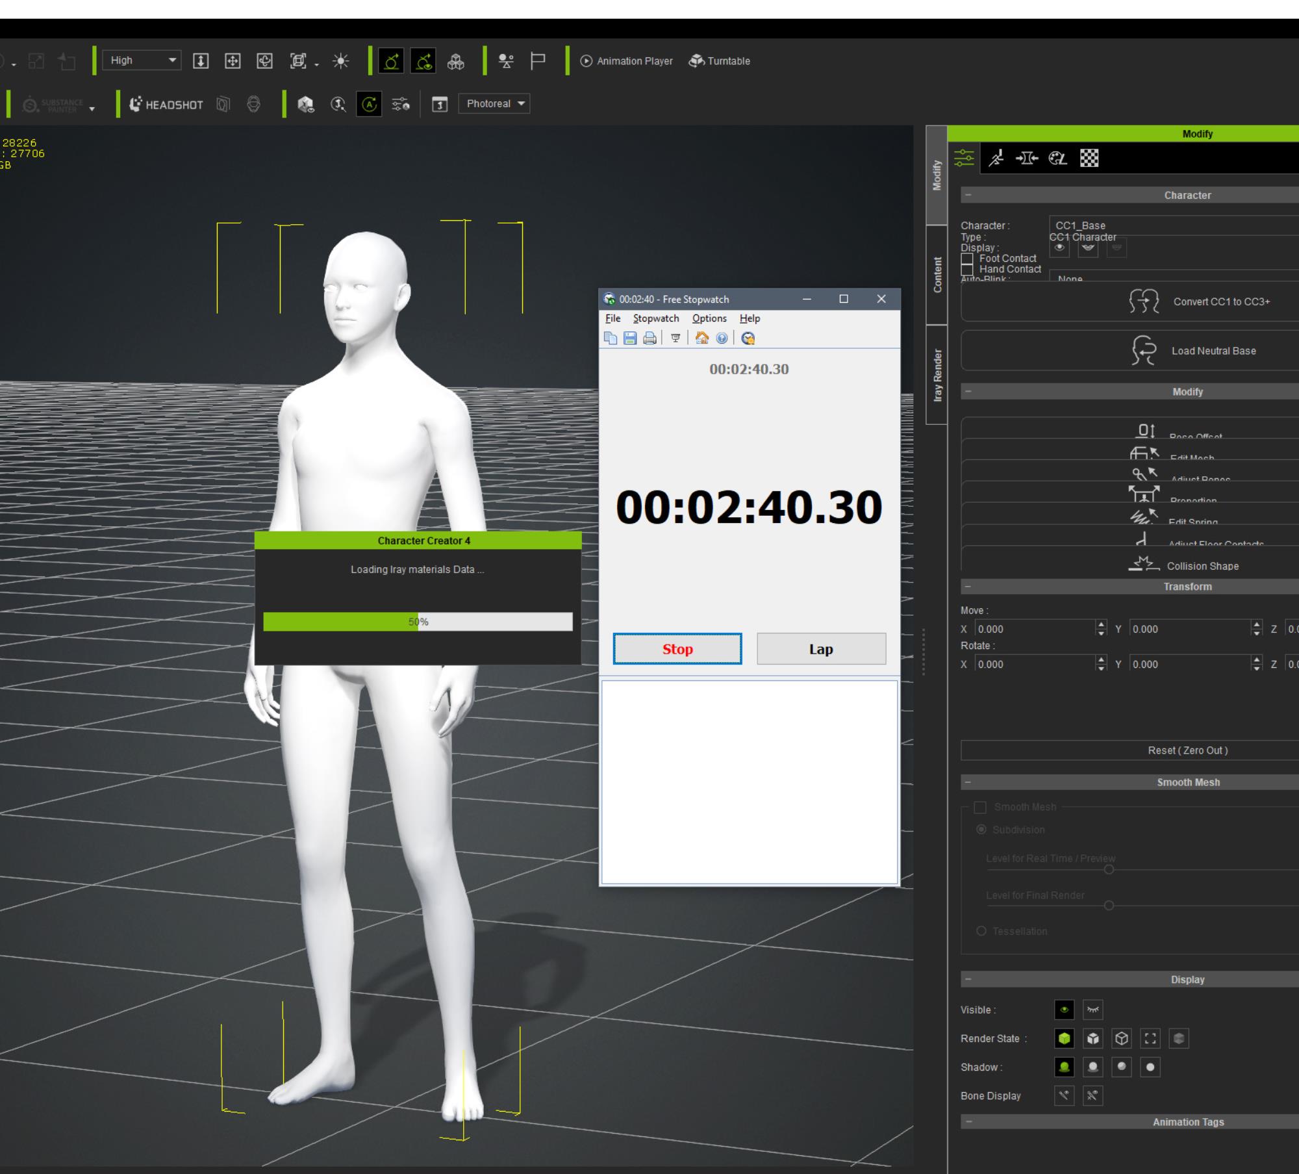Click the window icon left of Photoreal
This screenshot has width=1299, height=1174.
440,104
